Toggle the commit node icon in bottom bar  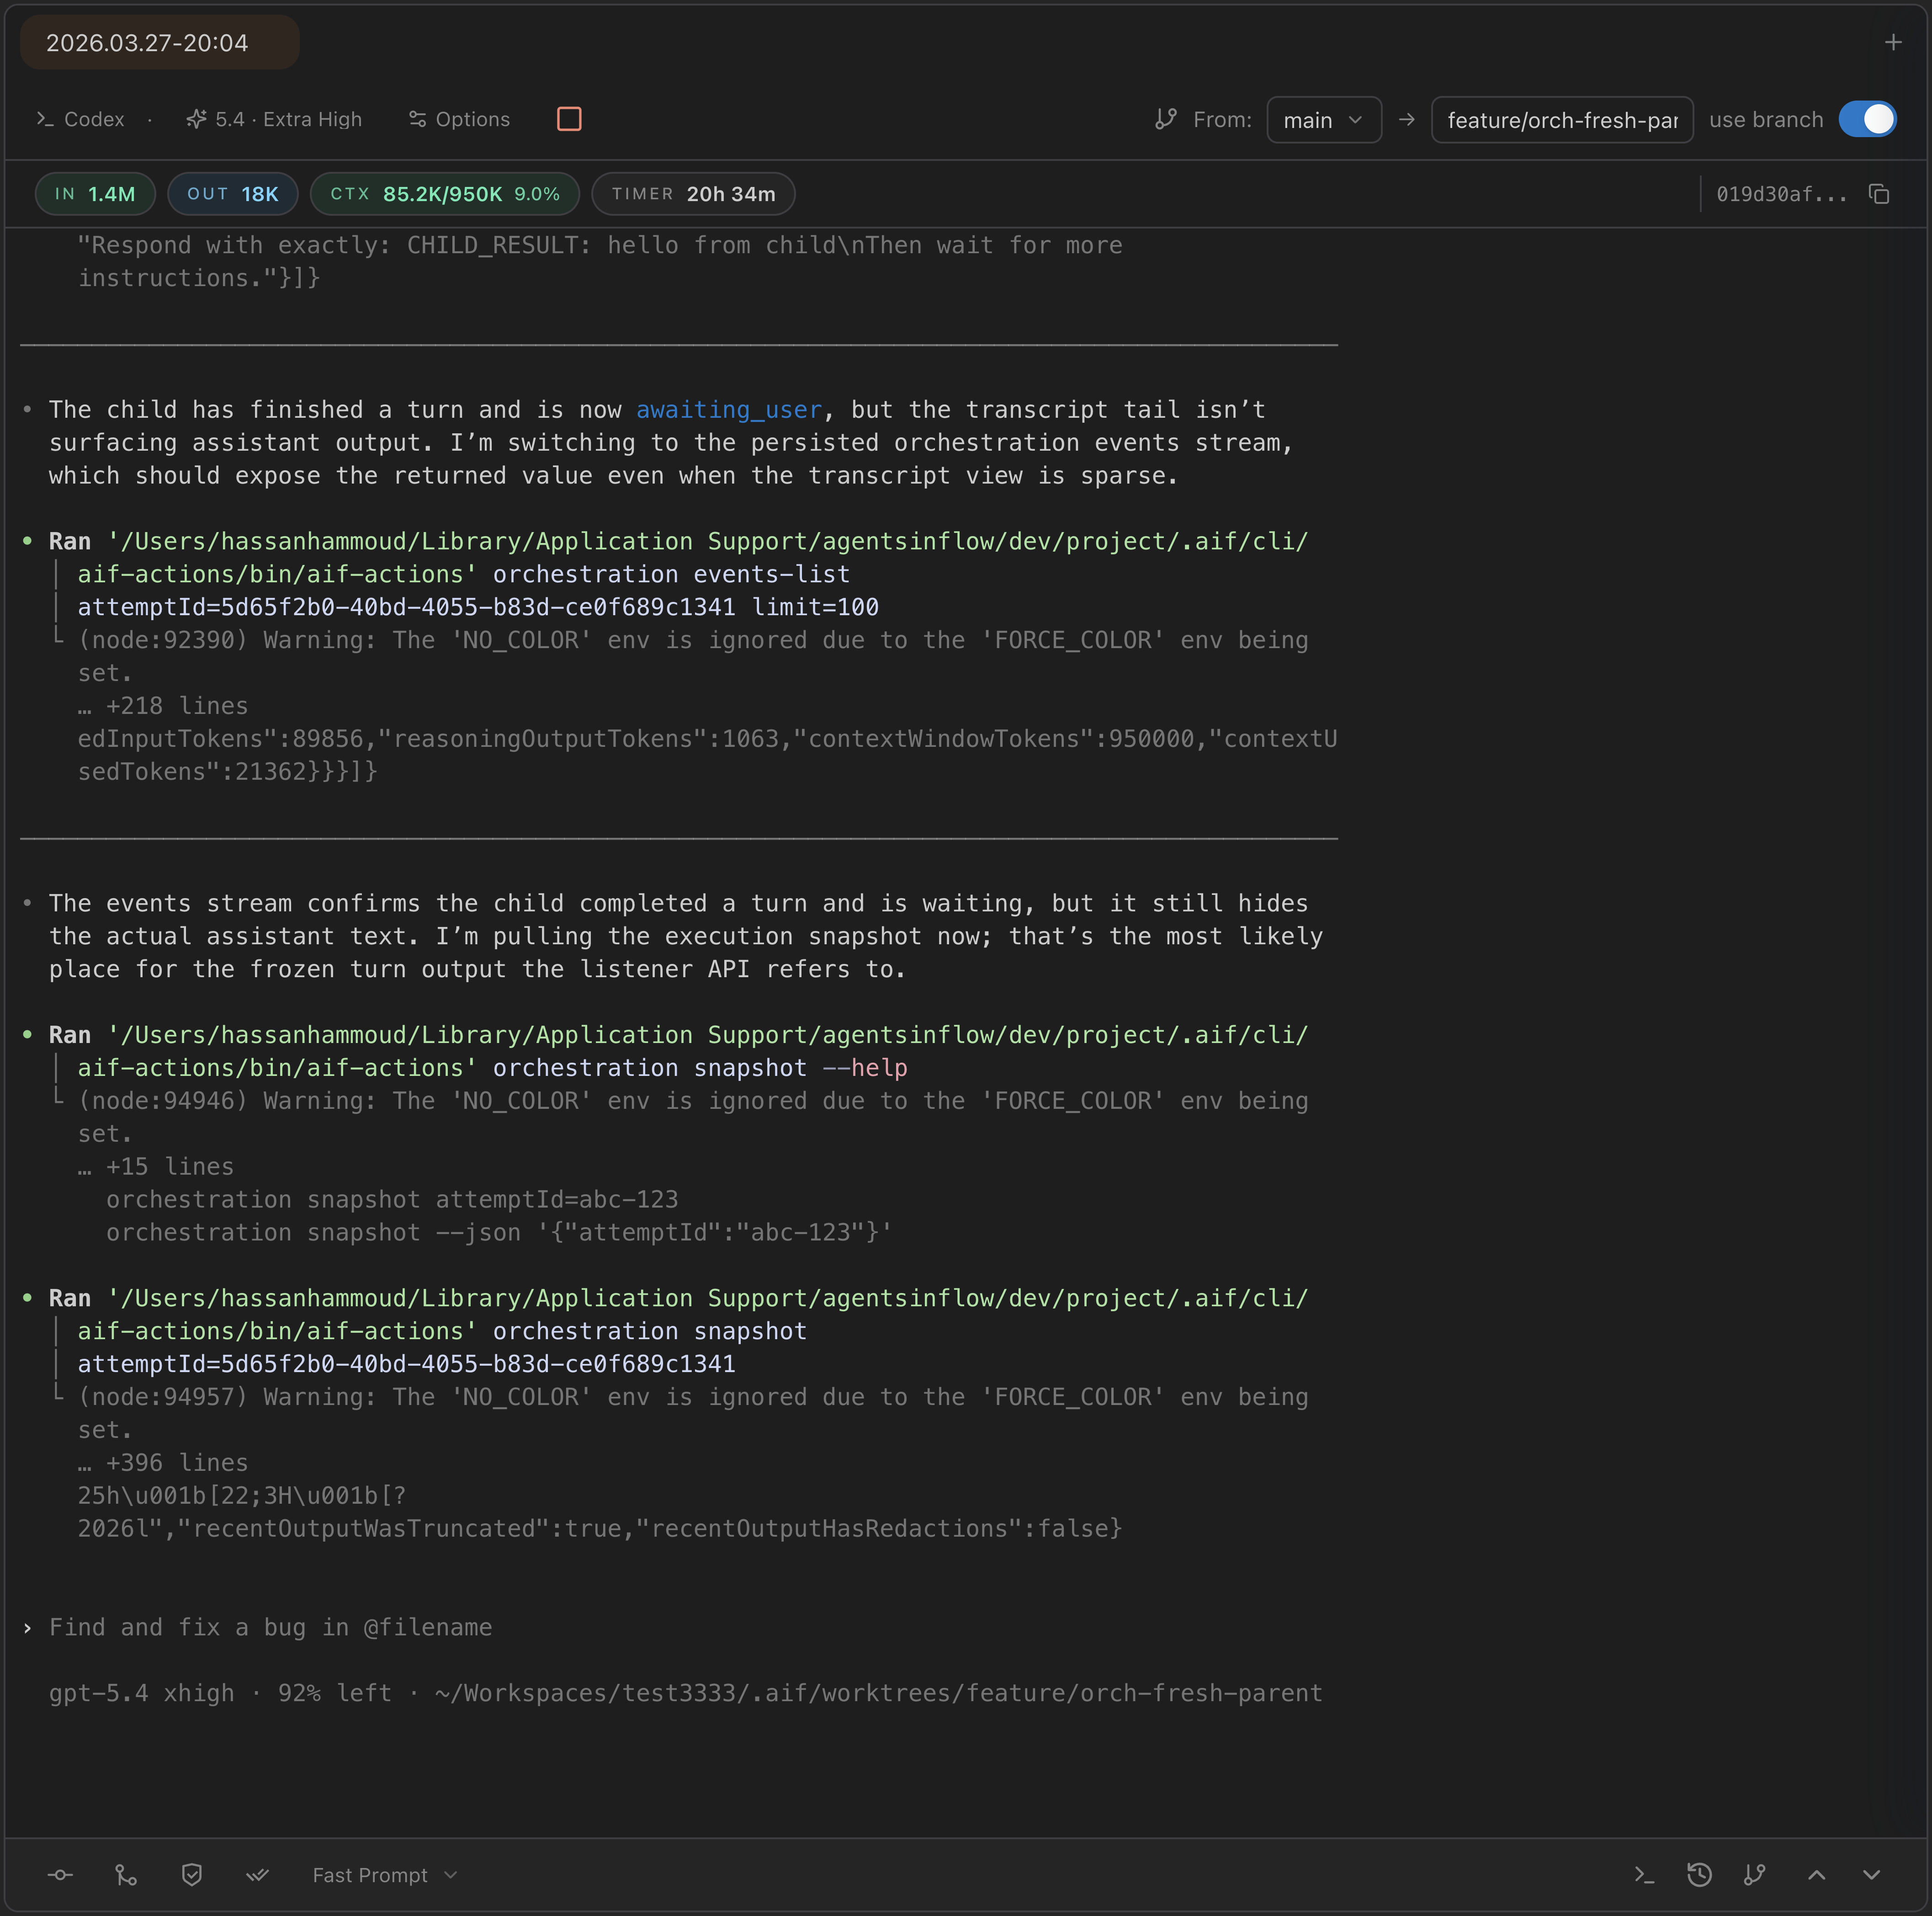click(x=59, y=1874)
